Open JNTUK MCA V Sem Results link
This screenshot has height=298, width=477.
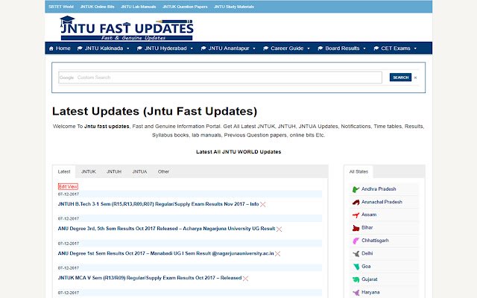[x=150, y=278]
